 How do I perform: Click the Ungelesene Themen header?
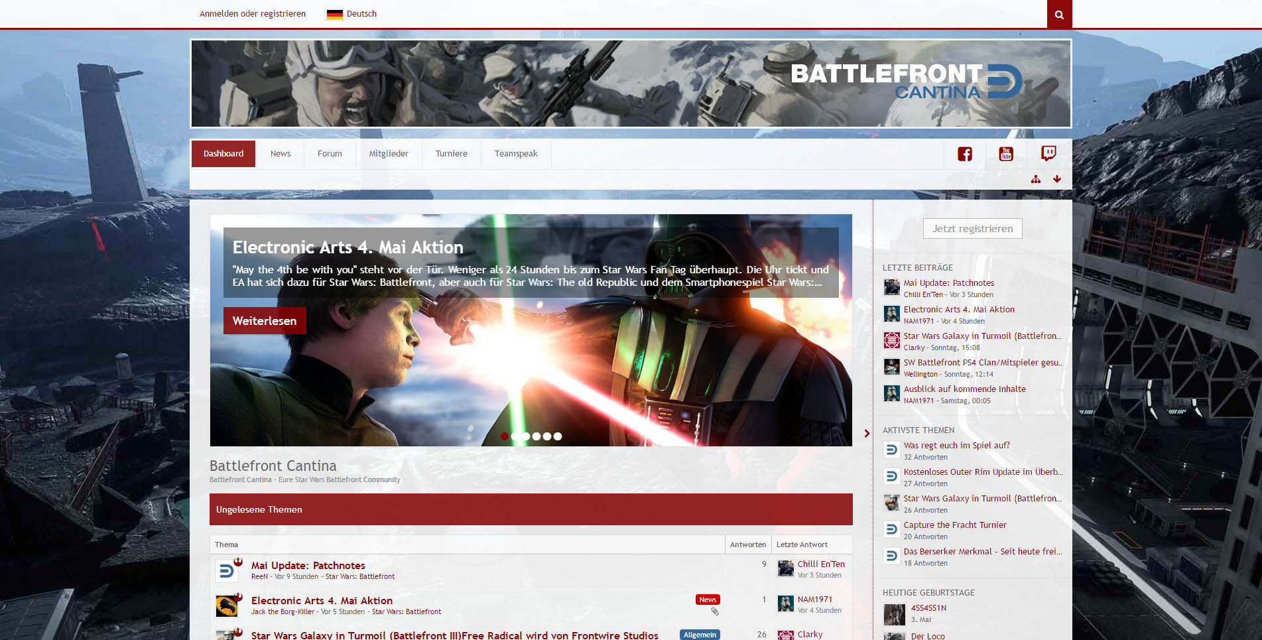(x=531, y=509)
